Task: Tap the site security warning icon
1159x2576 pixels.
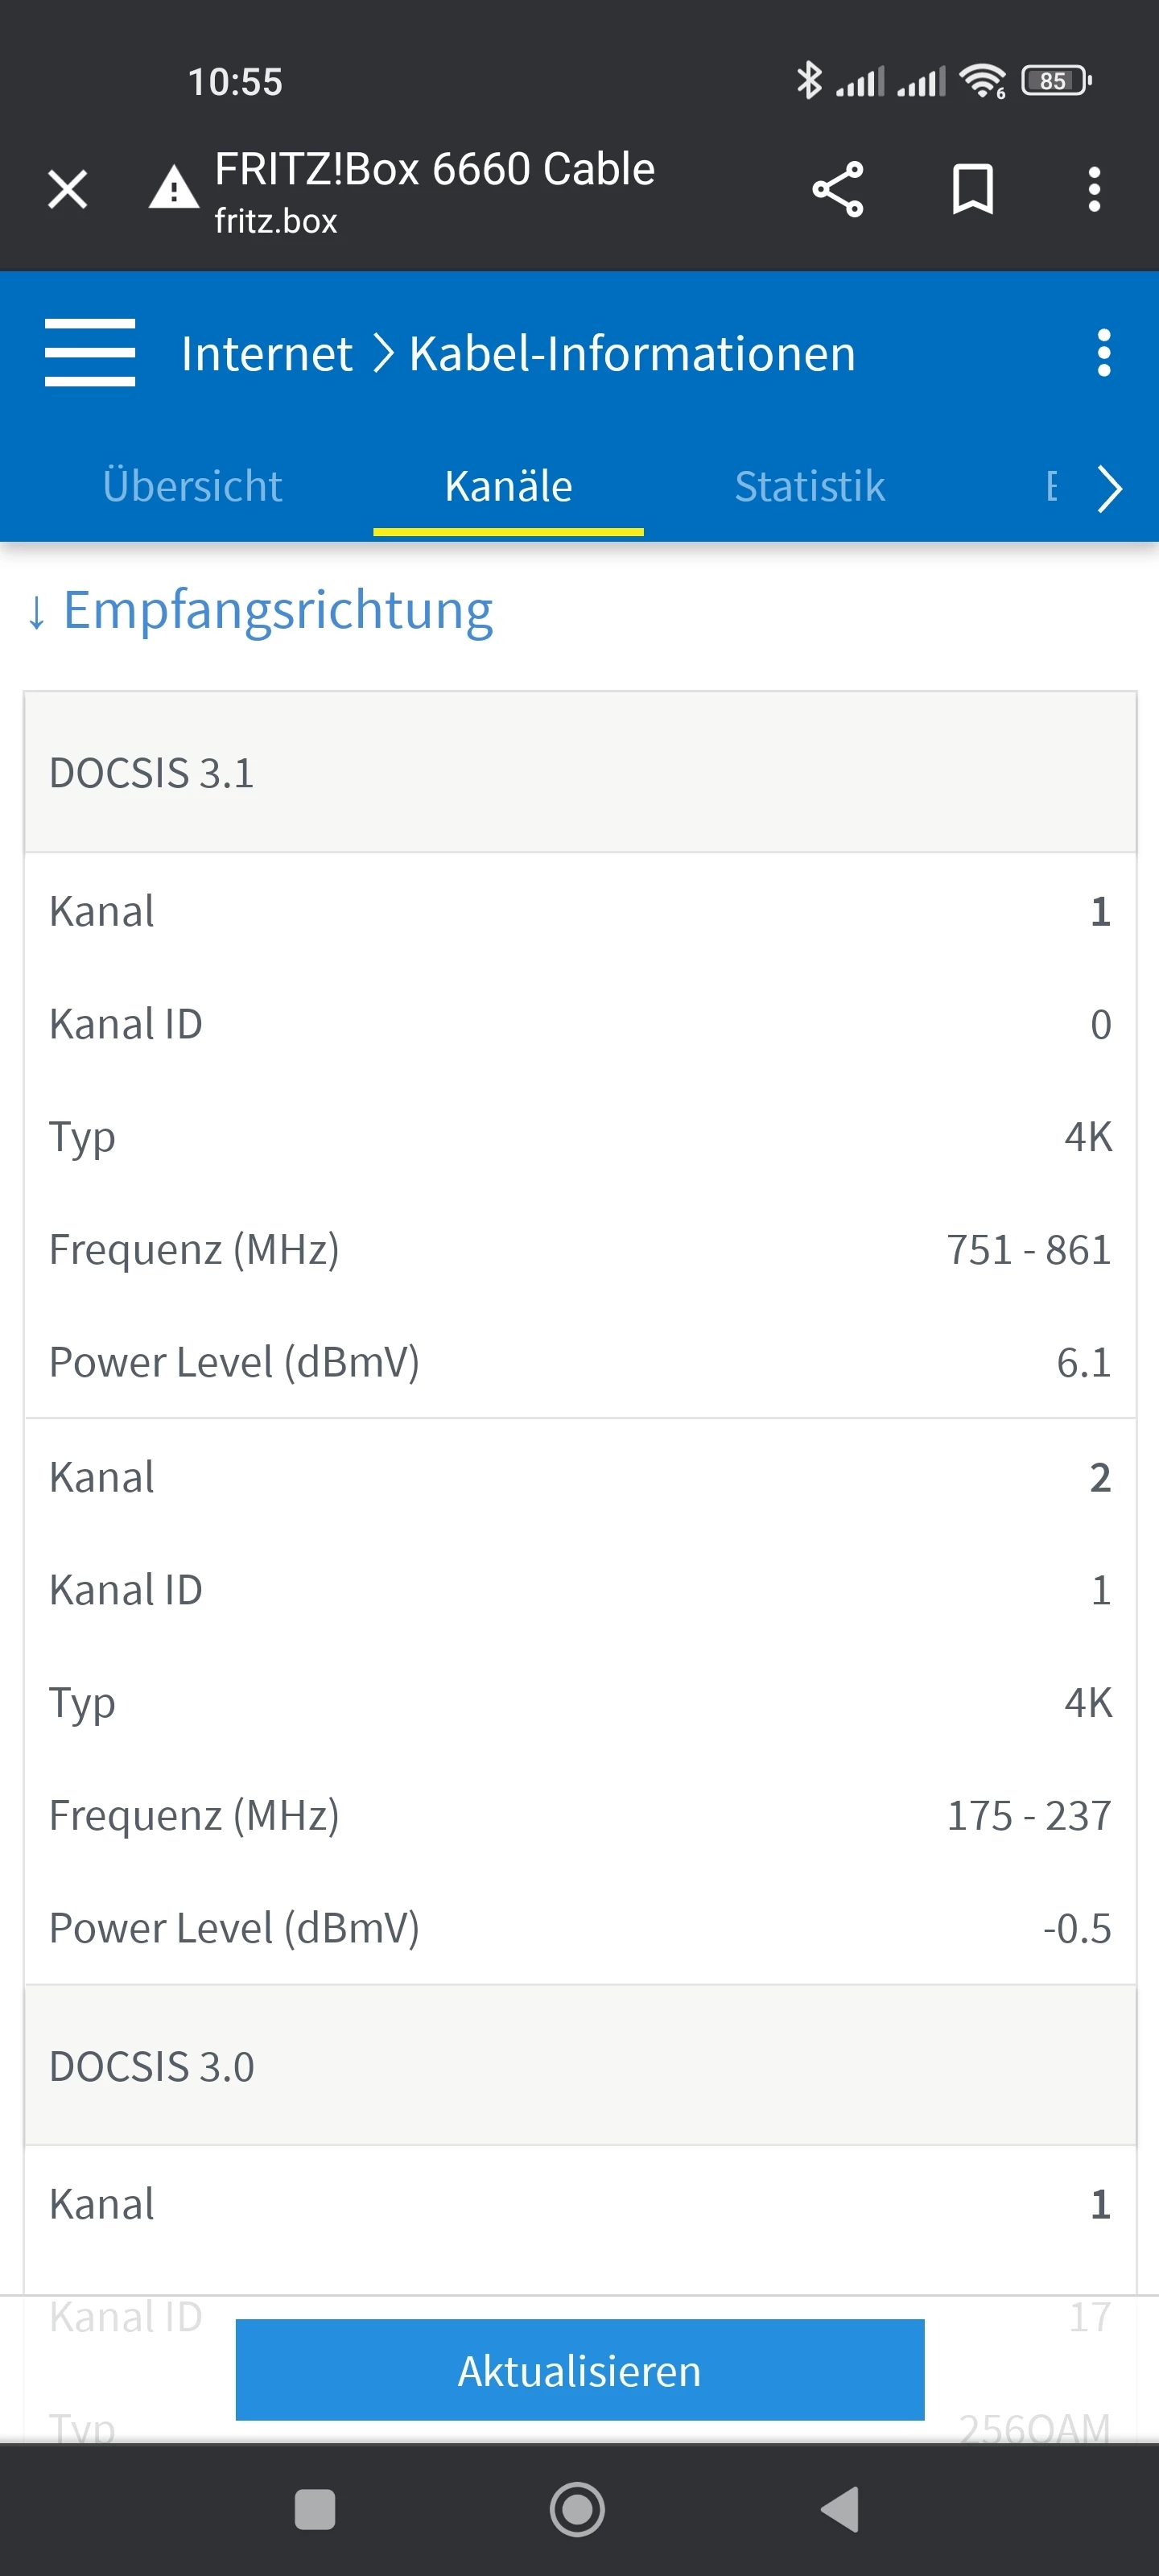Action: pyautogui.click(x=174, y=189)
